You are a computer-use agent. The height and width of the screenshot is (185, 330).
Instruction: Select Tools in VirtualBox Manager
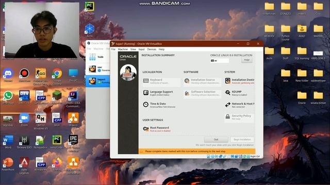(x=98, y=57)
